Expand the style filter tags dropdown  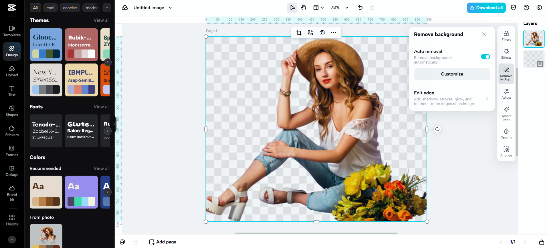coord(107,8)
